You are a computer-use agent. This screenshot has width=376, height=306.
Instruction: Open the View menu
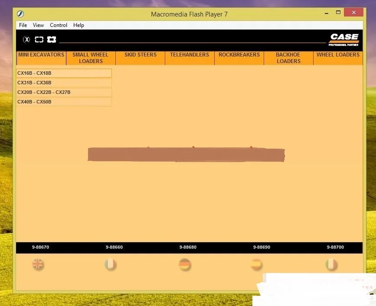[x=38, y=25]
